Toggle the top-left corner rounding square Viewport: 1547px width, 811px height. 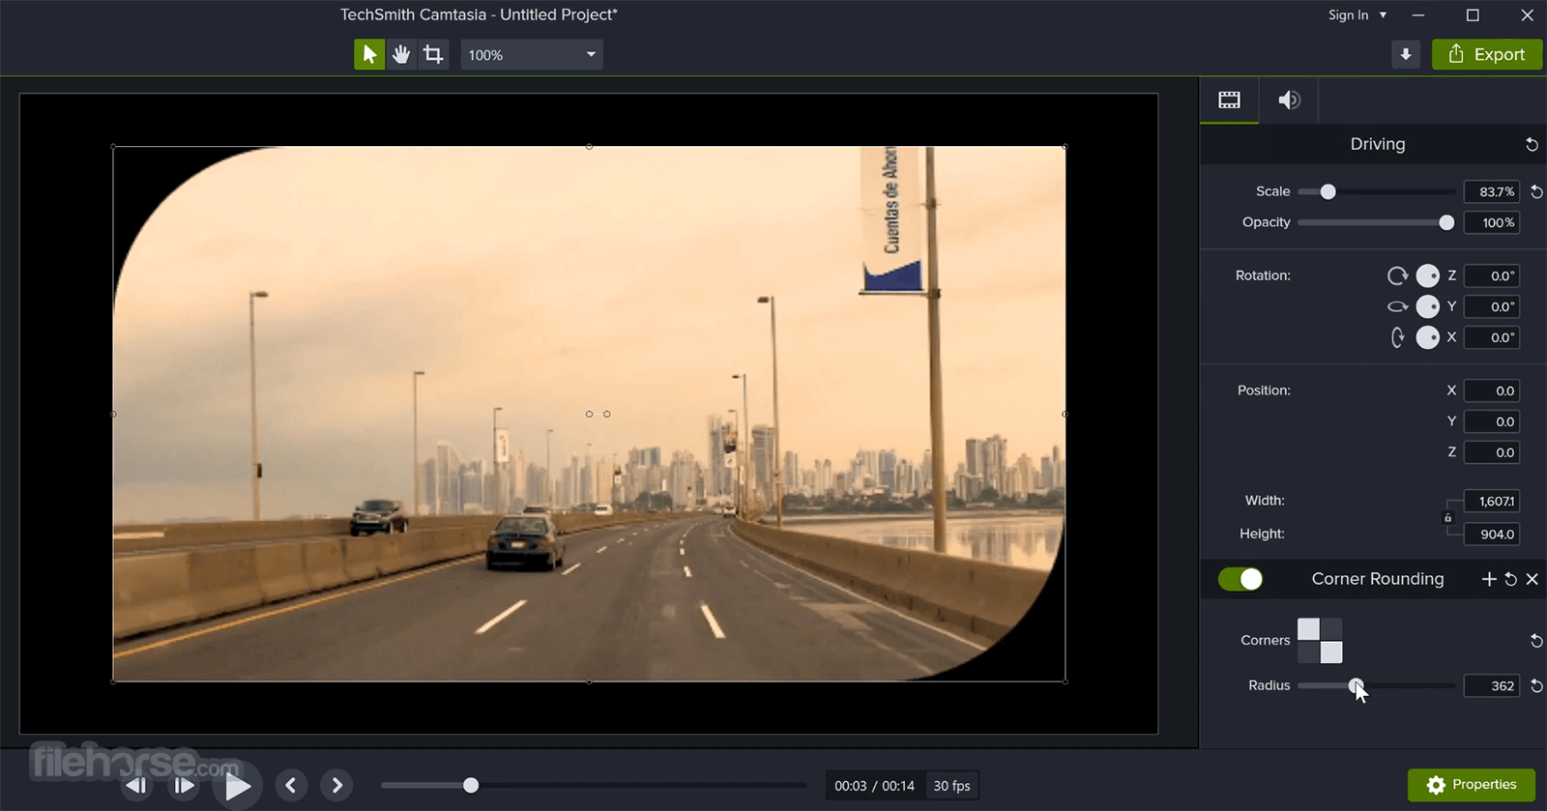[1308, 629]
